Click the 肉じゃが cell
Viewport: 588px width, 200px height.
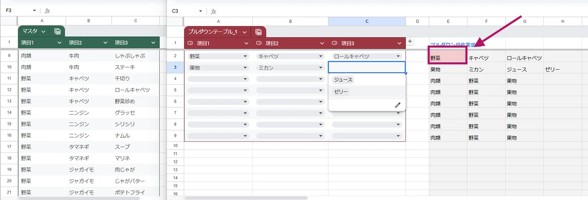[136, 170]
